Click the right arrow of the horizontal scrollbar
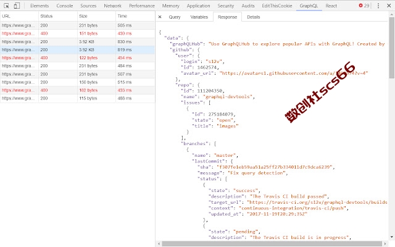Viewport: 395px width, 247px height. pos(385,244)
